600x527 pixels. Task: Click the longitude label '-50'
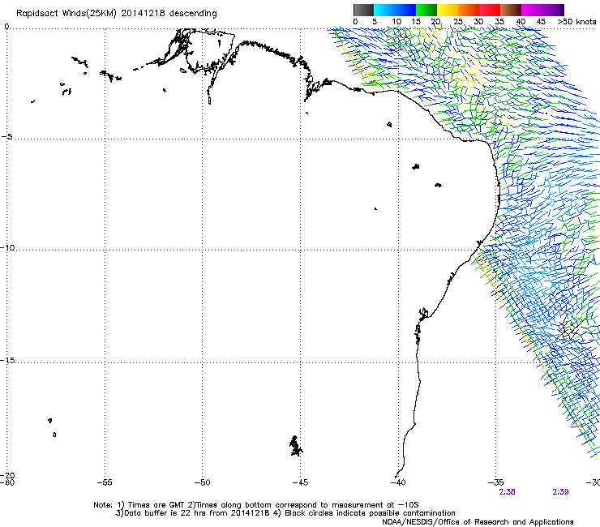coord(202,482)
